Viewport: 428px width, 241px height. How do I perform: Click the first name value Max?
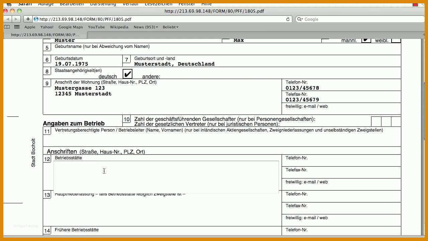click(239, 40)
